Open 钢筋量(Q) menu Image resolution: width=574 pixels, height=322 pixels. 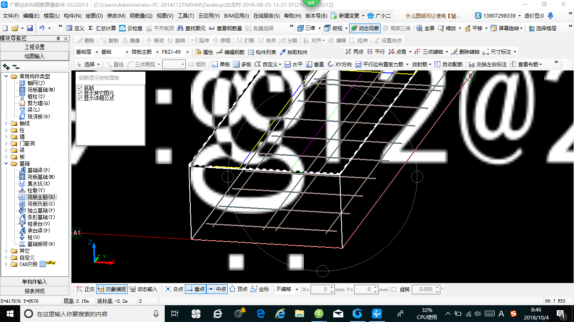pyautogui.click(x=141, y=16)
